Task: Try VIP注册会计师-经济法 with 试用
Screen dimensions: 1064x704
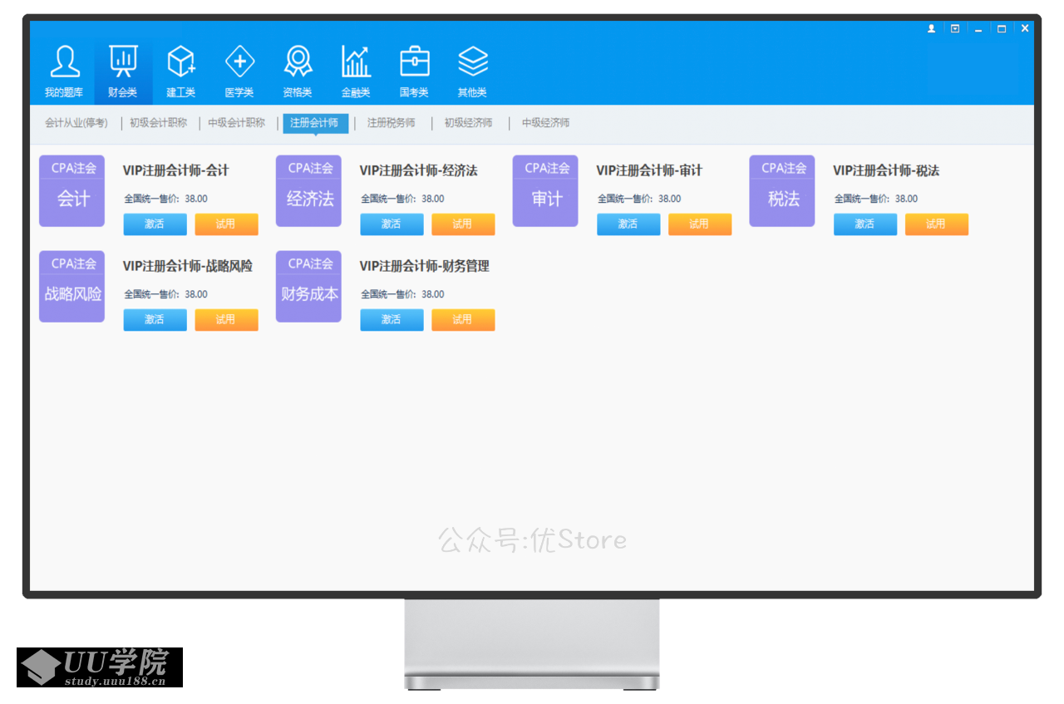Action: [463, 224]
